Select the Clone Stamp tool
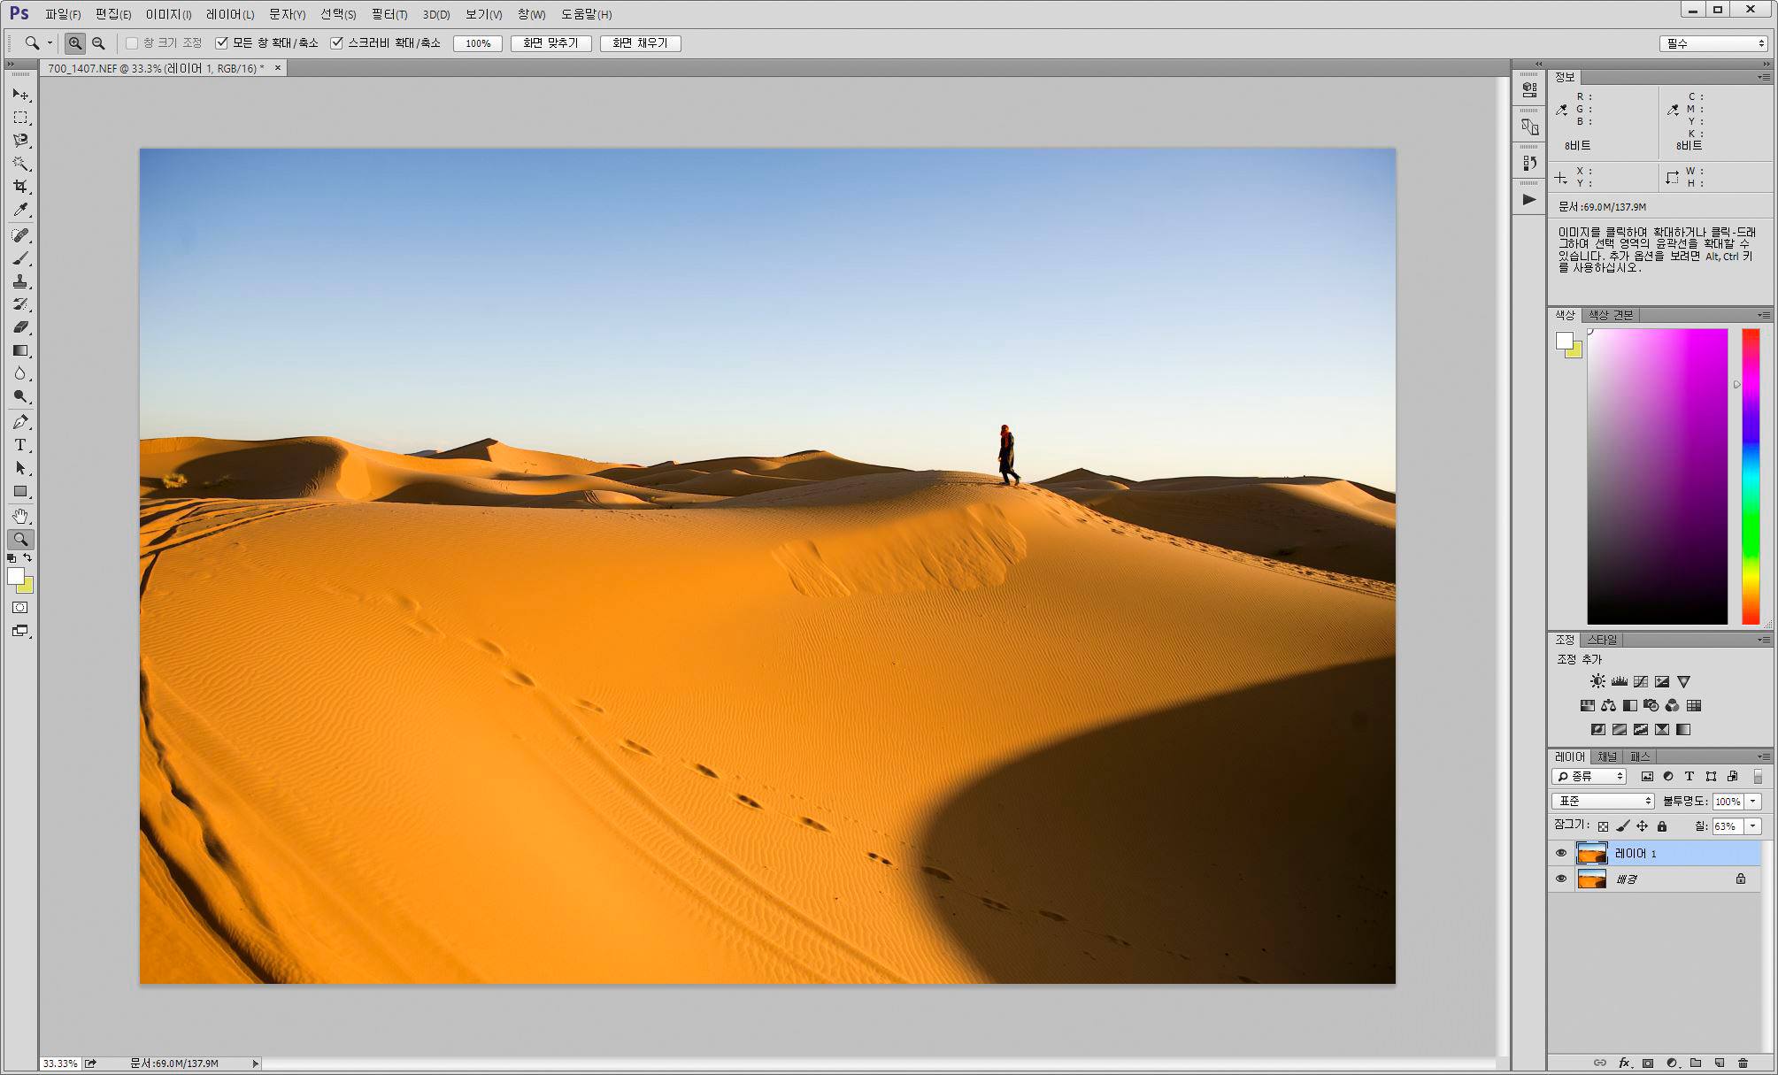 point(20,281)
